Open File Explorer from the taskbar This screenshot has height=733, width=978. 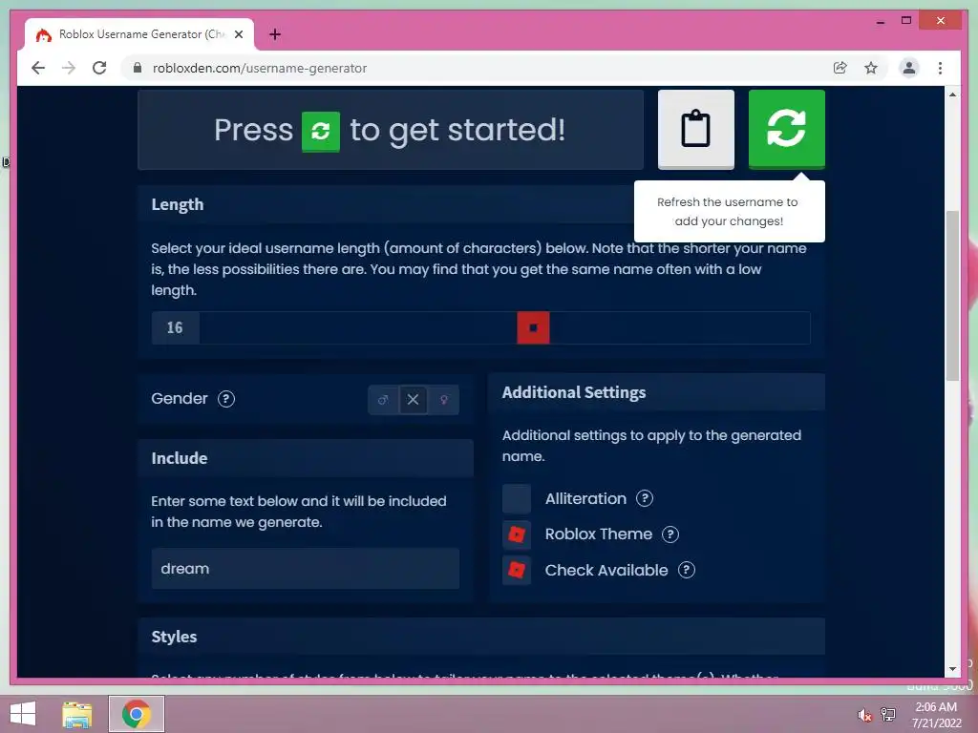[x=77, y=714]
